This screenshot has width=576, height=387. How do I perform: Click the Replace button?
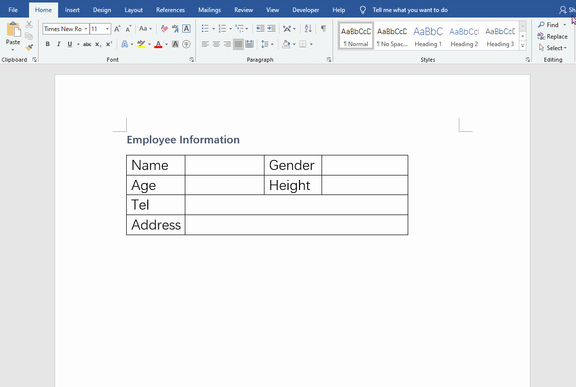pos(552,37)
